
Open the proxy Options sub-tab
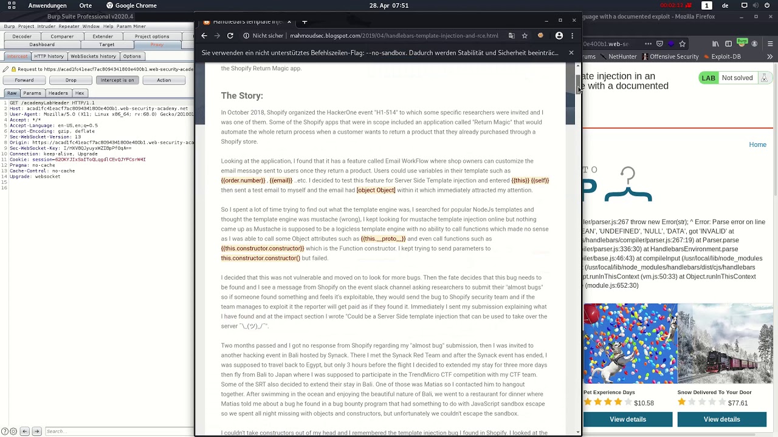[132, 56]
